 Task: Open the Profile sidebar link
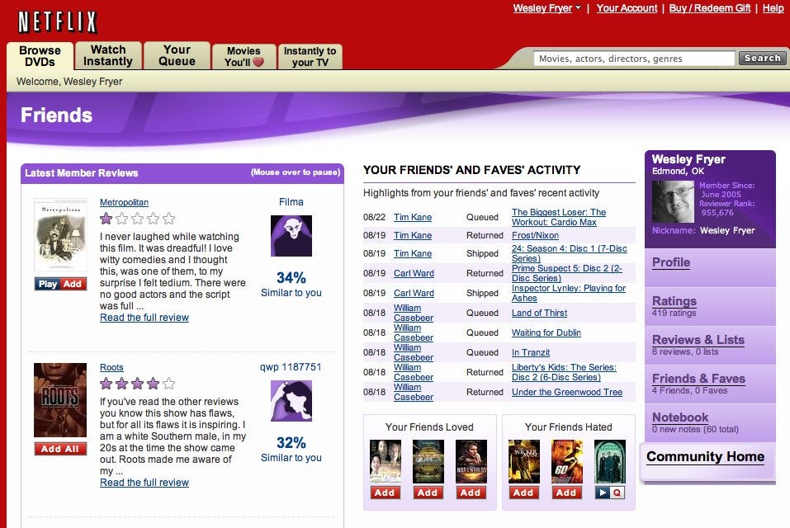[x=671, y=262]
